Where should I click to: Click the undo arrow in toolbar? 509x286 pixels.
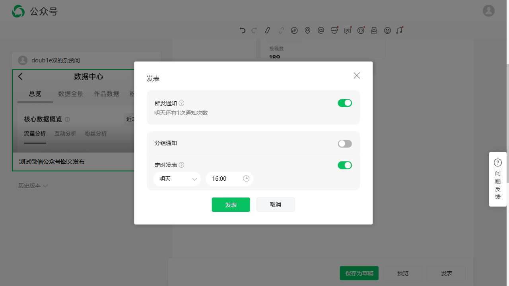[243, 30]
